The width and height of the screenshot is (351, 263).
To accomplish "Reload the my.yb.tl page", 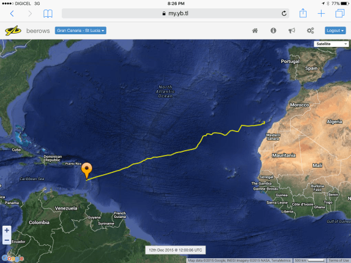I will coord(284,13).
